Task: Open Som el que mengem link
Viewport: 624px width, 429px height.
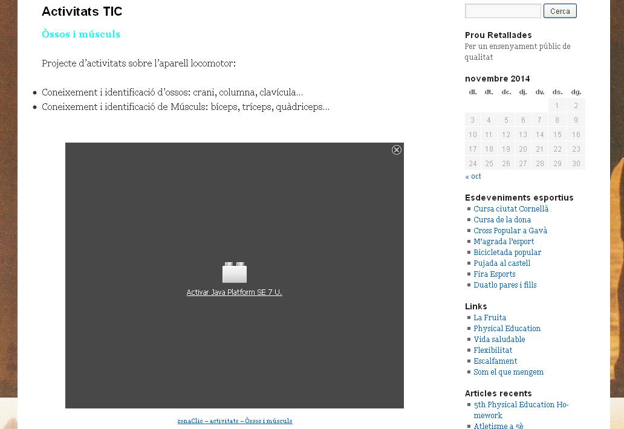Action: coord(508,372)
